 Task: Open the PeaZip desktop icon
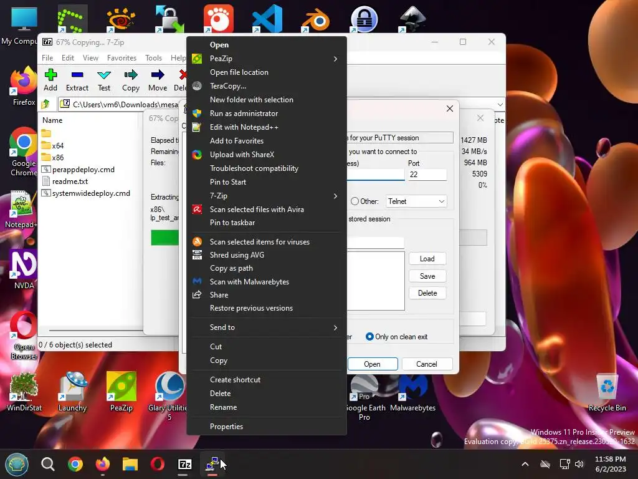pos(121,392)
